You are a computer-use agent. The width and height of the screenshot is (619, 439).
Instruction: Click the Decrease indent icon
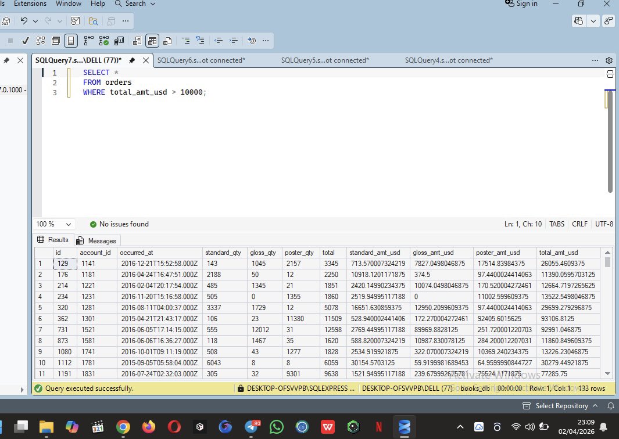(219, 41)
